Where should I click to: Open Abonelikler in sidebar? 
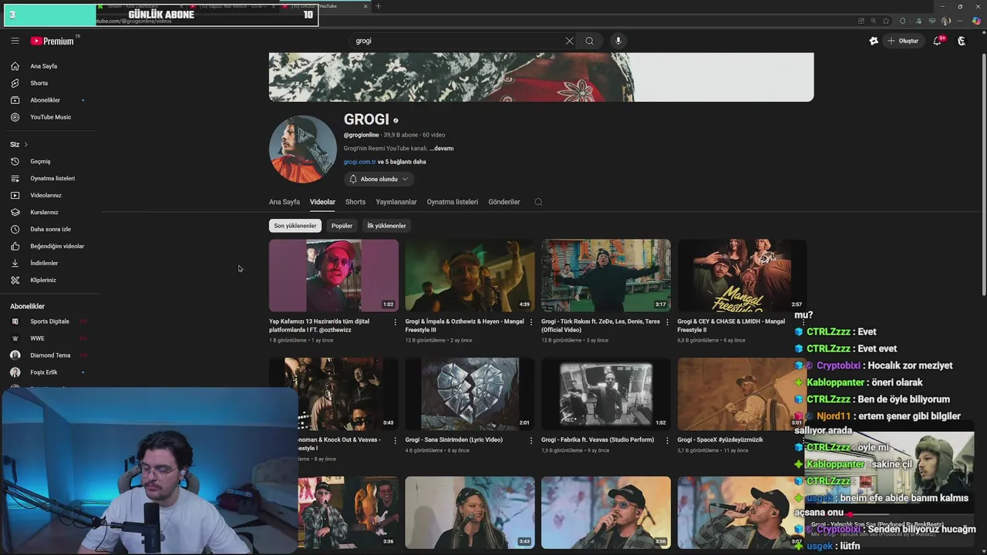click(x=45, y=100)
